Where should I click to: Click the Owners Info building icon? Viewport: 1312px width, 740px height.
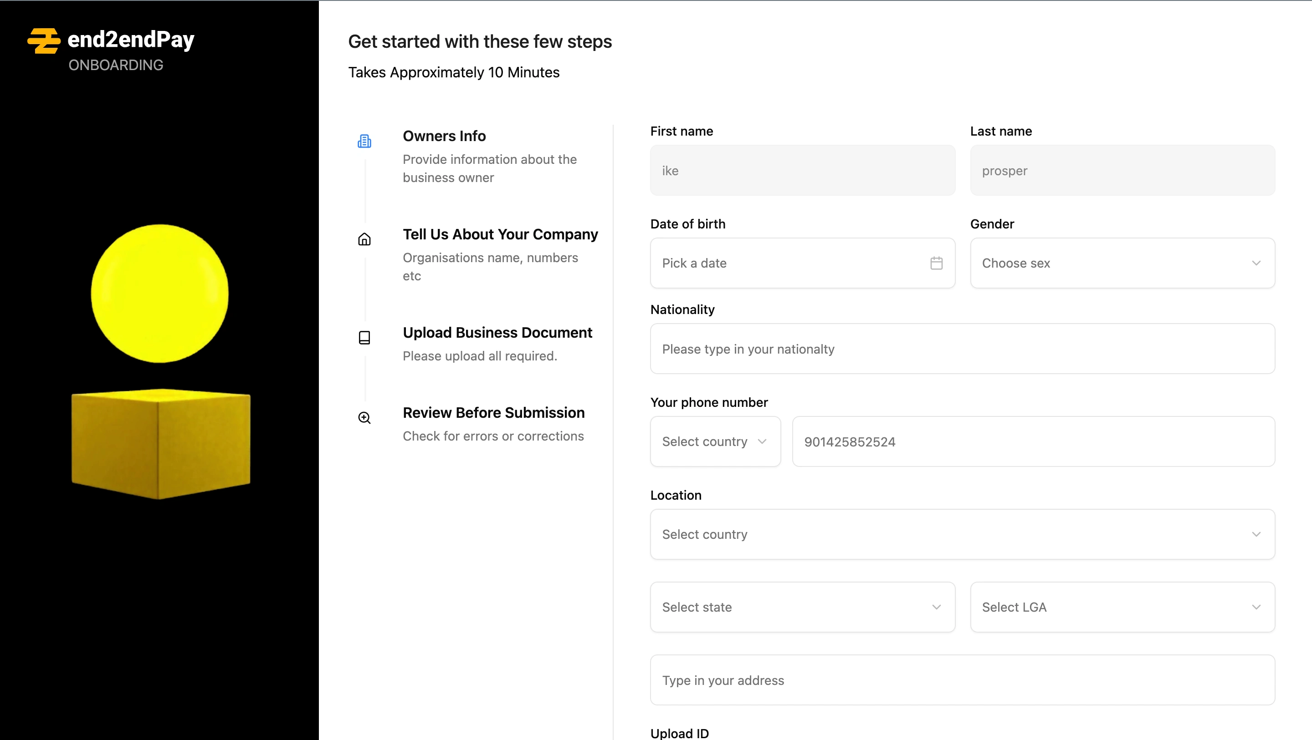click(x=364, y=141)
